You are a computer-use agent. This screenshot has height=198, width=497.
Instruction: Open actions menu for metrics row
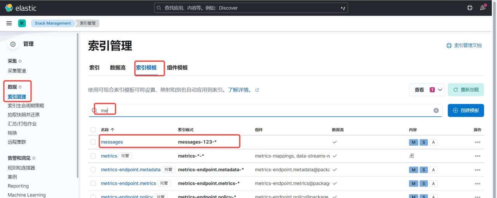[477, 156]
